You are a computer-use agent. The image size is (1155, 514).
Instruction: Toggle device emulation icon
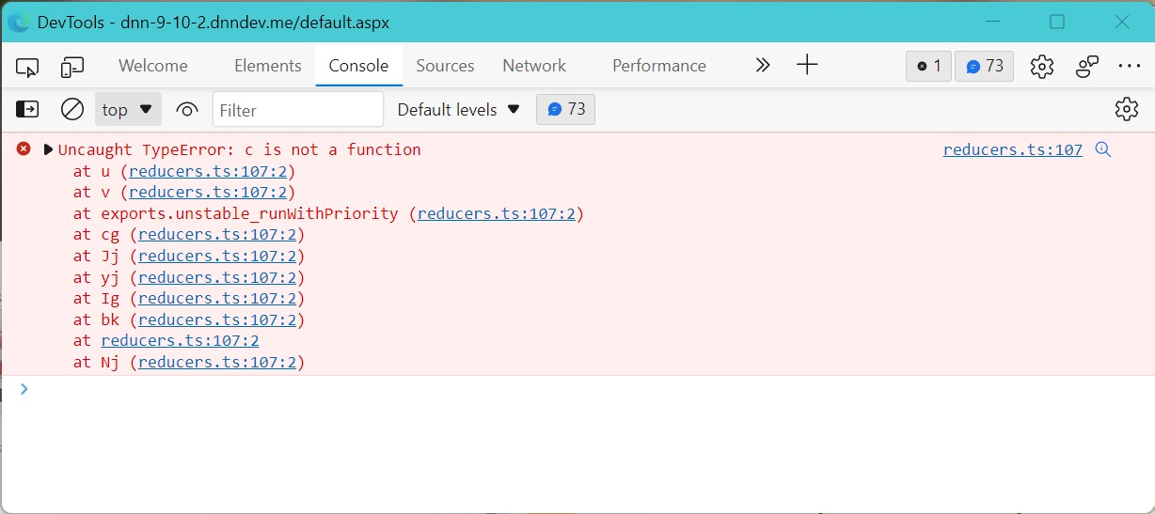(72, 67)
